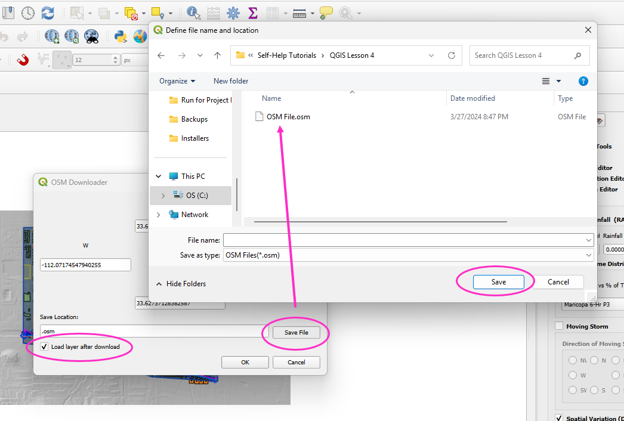Image resolution: width=624 pixels, height=421 pixels.
Task: Click the Identify Features tool icon
Action: pyautogui.click(x=194, y=13)
